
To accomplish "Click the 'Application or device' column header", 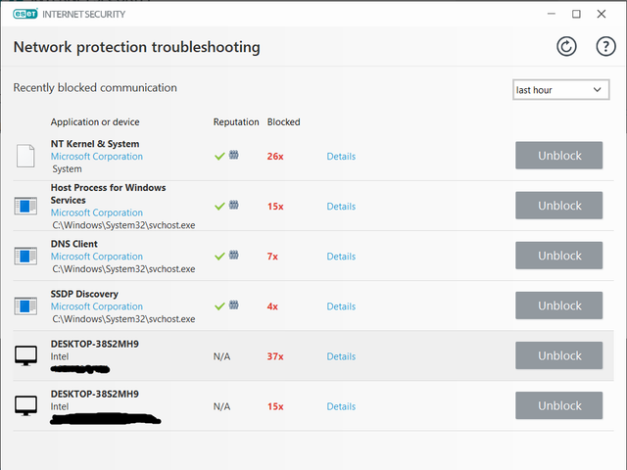I will (95, 121).
